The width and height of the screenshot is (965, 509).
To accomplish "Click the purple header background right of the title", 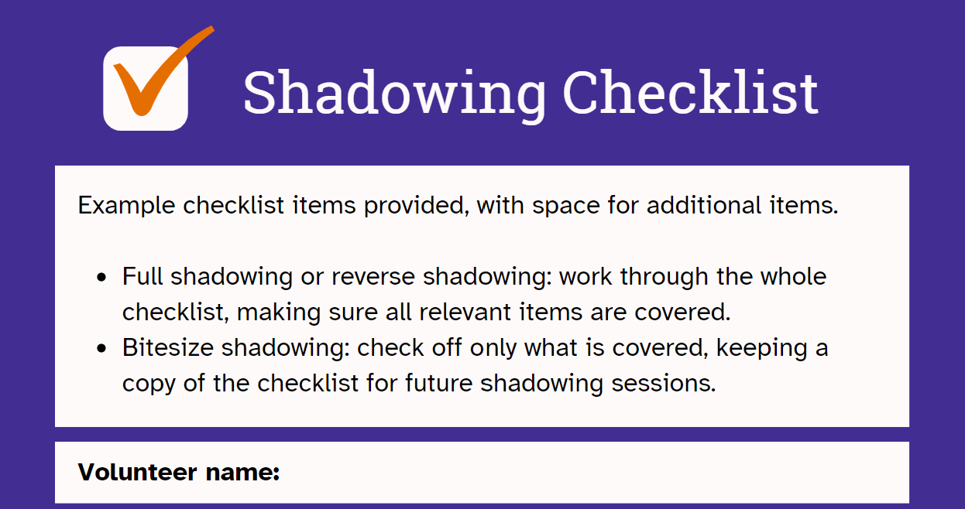I will click(x=891, y=85).
